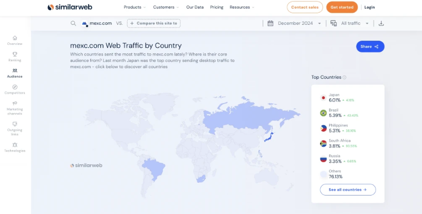The width and height of the screenshot is (422, 214).
Task: Click the download icon
Action: point(381,23)
